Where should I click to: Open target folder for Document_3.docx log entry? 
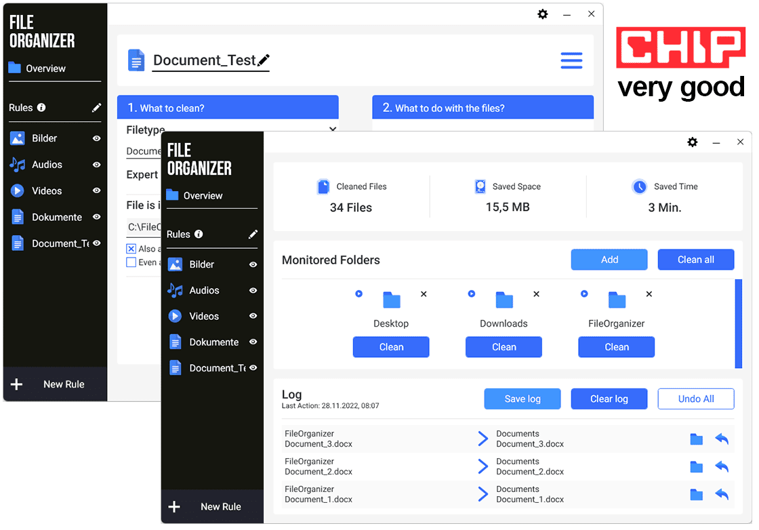click(x=696, y=439)
